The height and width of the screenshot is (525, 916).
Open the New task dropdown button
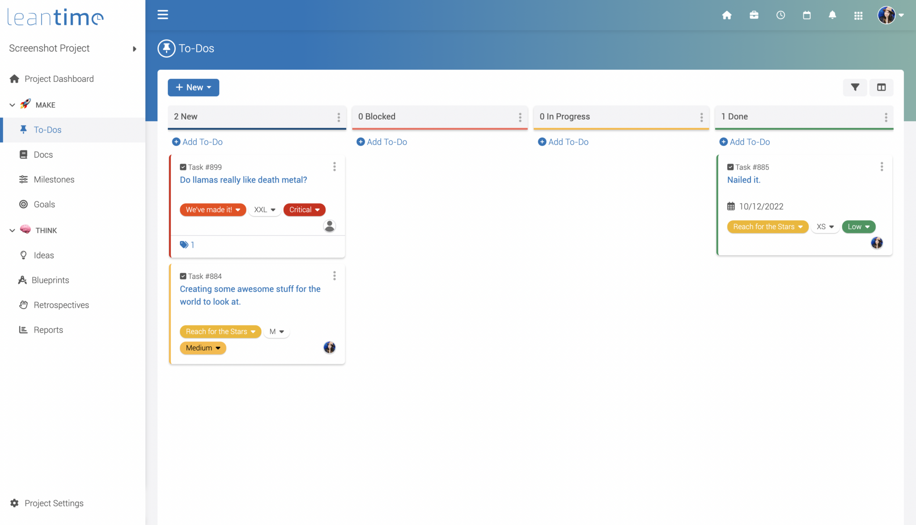point(193,87)
